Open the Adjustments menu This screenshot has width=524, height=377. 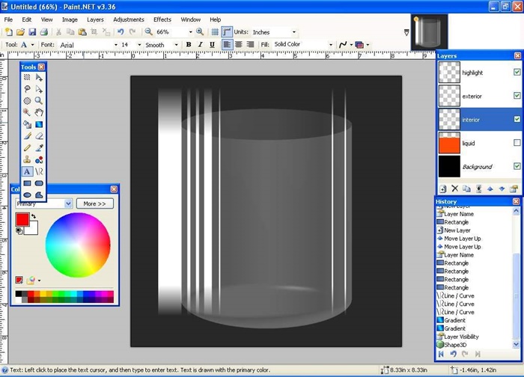pyautogui.click(x=129, y=19)
